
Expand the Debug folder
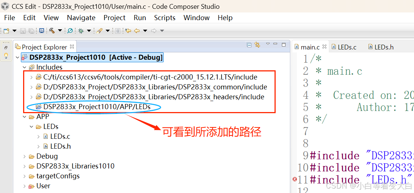click(25, 156)
